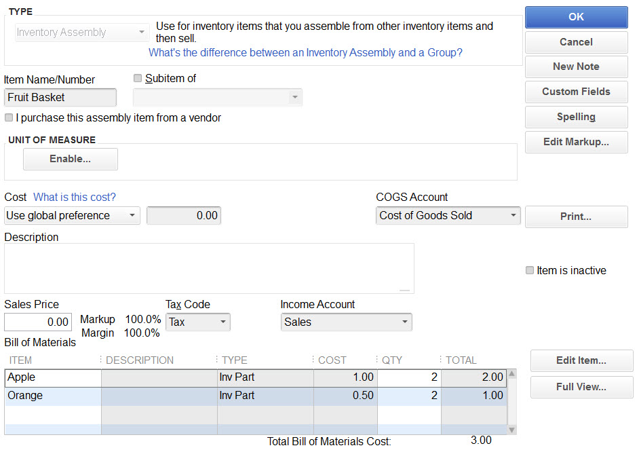Open the Full View of bill of materials

tap(581, 387)
